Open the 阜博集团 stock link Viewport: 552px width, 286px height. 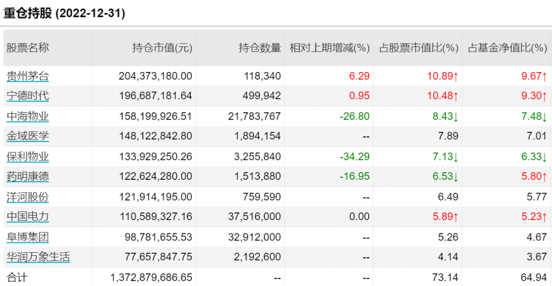tap(28, 237)
